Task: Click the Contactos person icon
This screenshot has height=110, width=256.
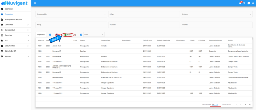Action: point(2,25)
